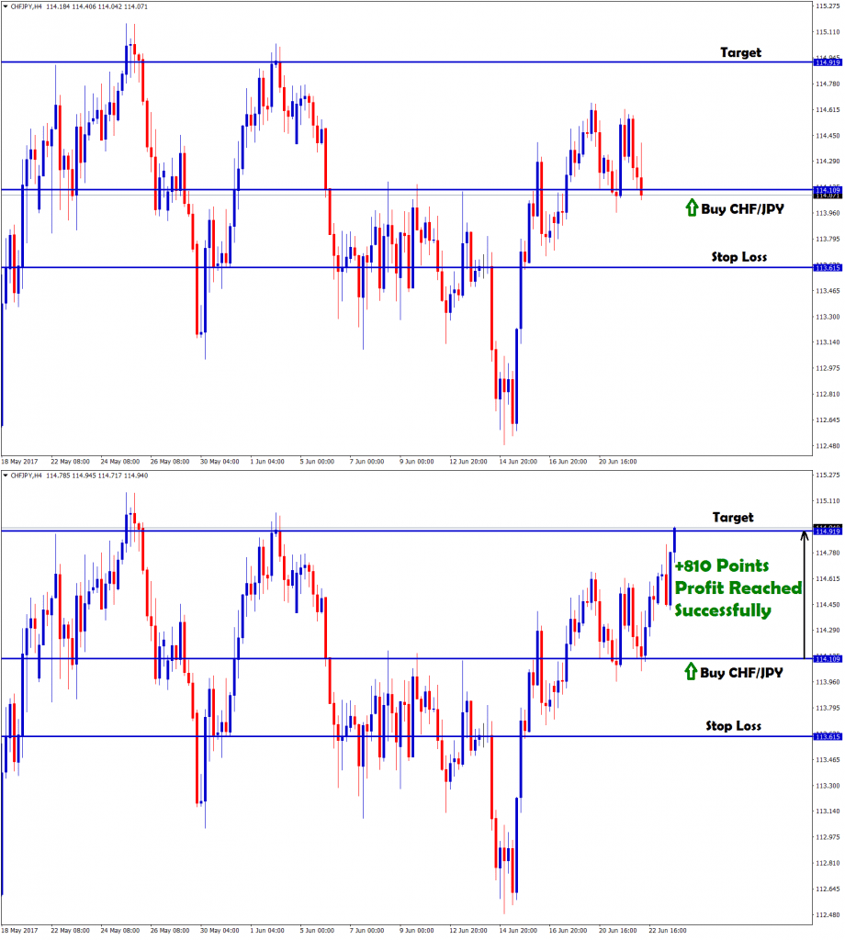This screenshot has height=940, width=845.
Task: Click '5 Jun 00:00' on the bottom chart time axis
Action: [317, 931]
